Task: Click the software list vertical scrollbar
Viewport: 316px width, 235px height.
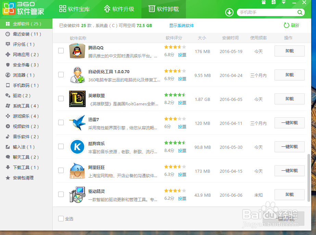Action: point(308,178)
